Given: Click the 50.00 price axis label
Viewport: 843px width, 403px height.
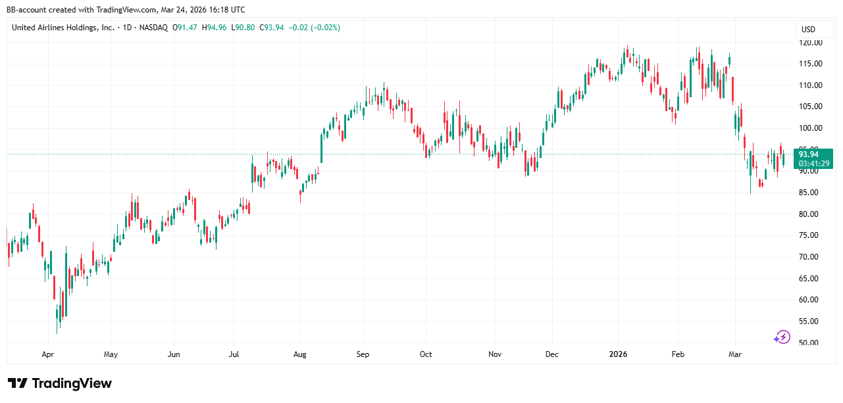Looking at the screenshot, I should click(808, 343).
